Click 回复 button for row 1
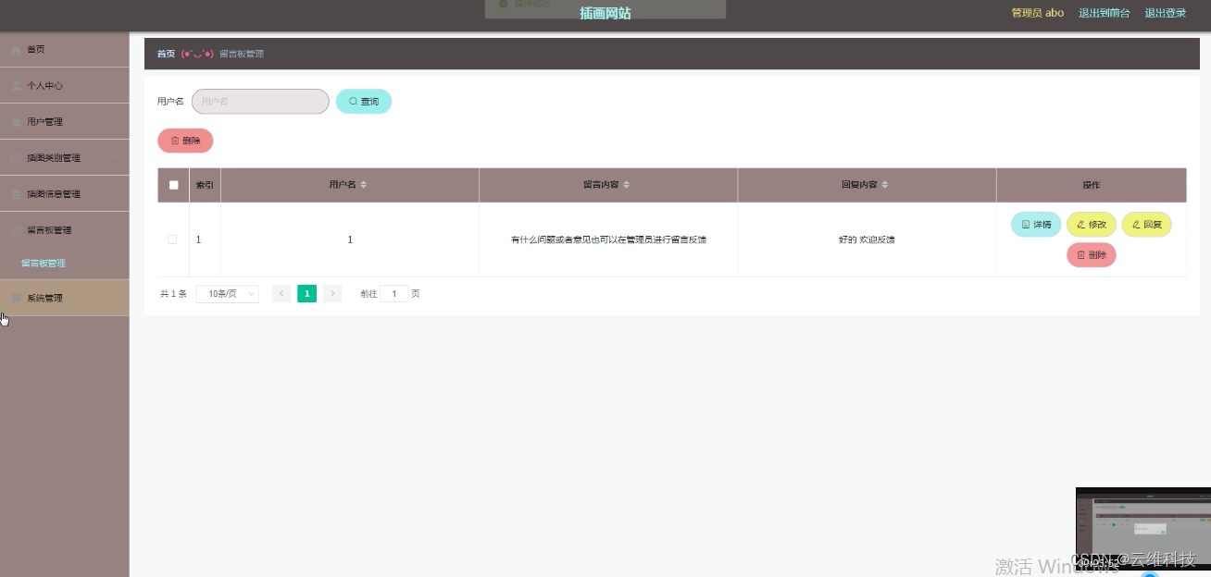Image resolution: width=1211 pixels, height=577 pixels. click(x=1146, y=225)
